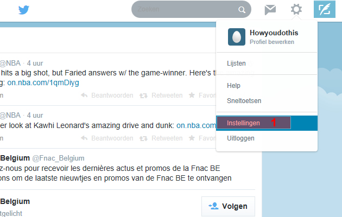Viewport: 342px width, 217px height.
Task: Click Volgen button for Fnac Belgium
Action: 228,206
